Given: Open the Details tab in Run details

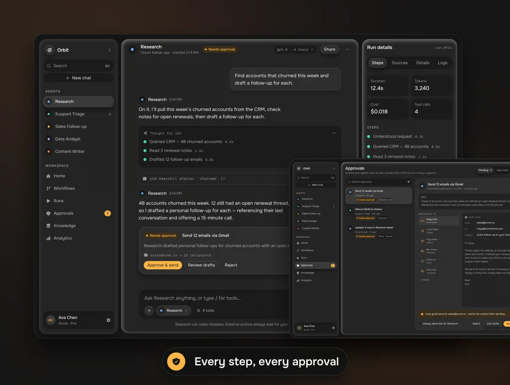Looking at the screenshot, I should click(423, 63).
